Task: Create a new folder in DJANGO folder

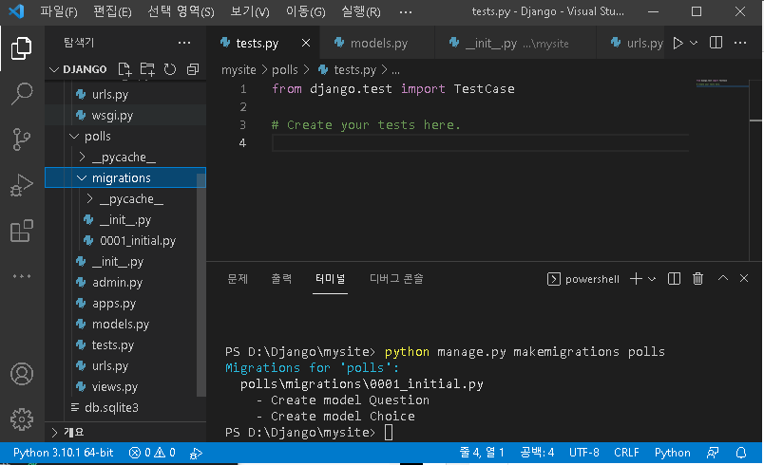Action: [x=147, y=69]
